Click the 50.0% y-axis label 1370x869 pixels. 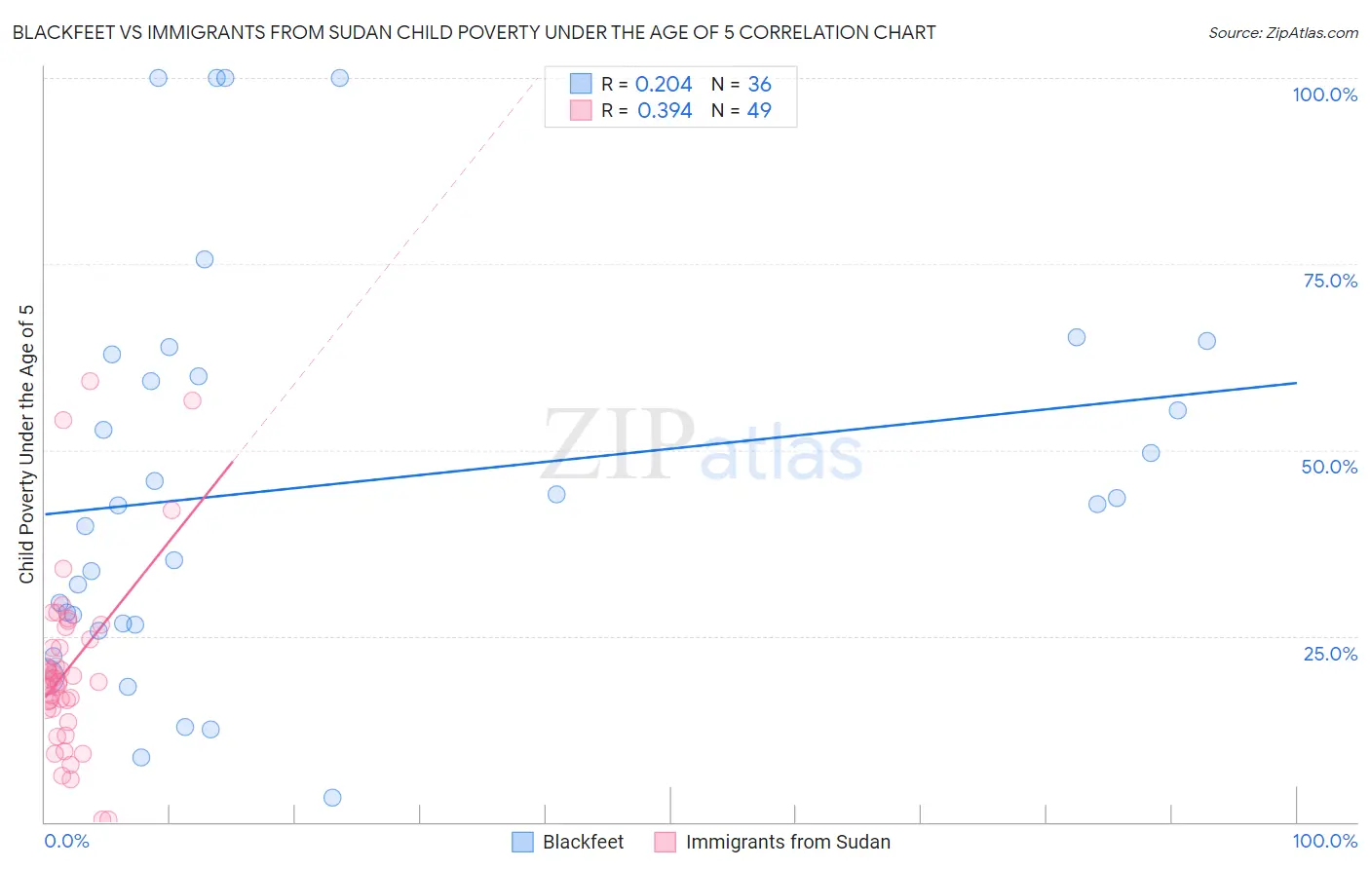point(1329,467)
